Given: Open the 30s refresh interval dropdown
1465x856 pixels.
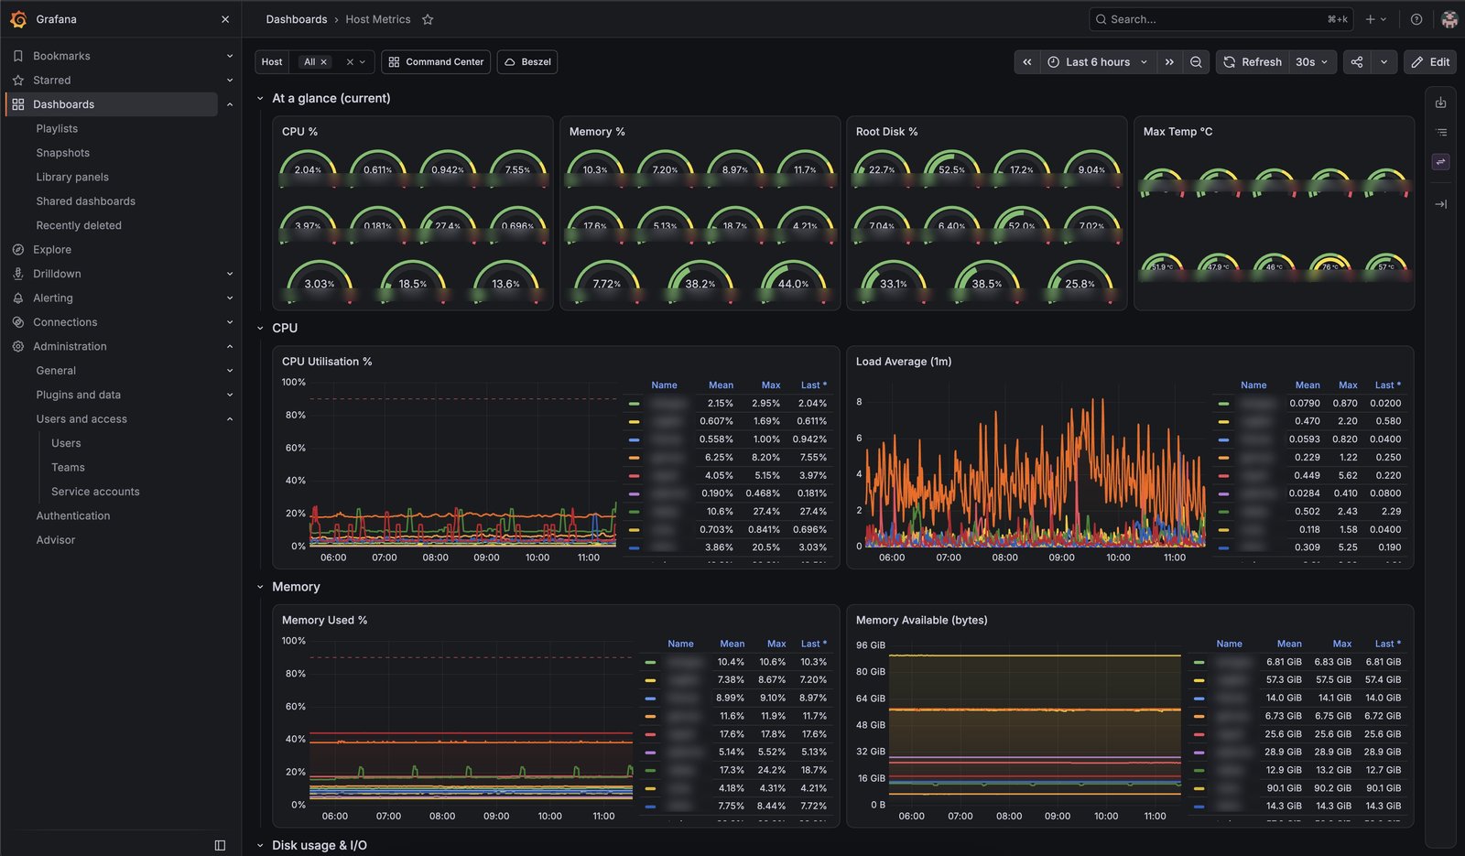Looking at the screenshot, I should coord(1311,62).
